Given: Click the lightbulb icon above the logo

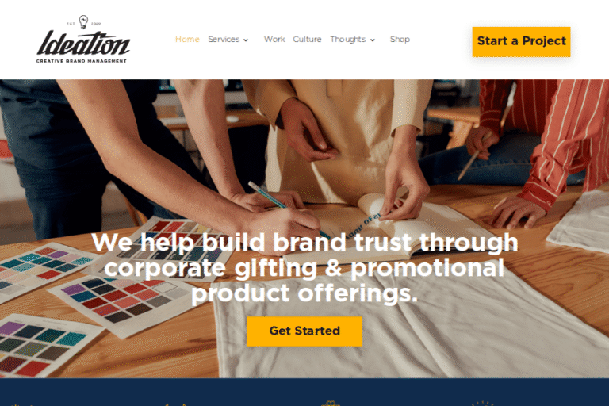Looking at the screenshot, I should (83, 21).
